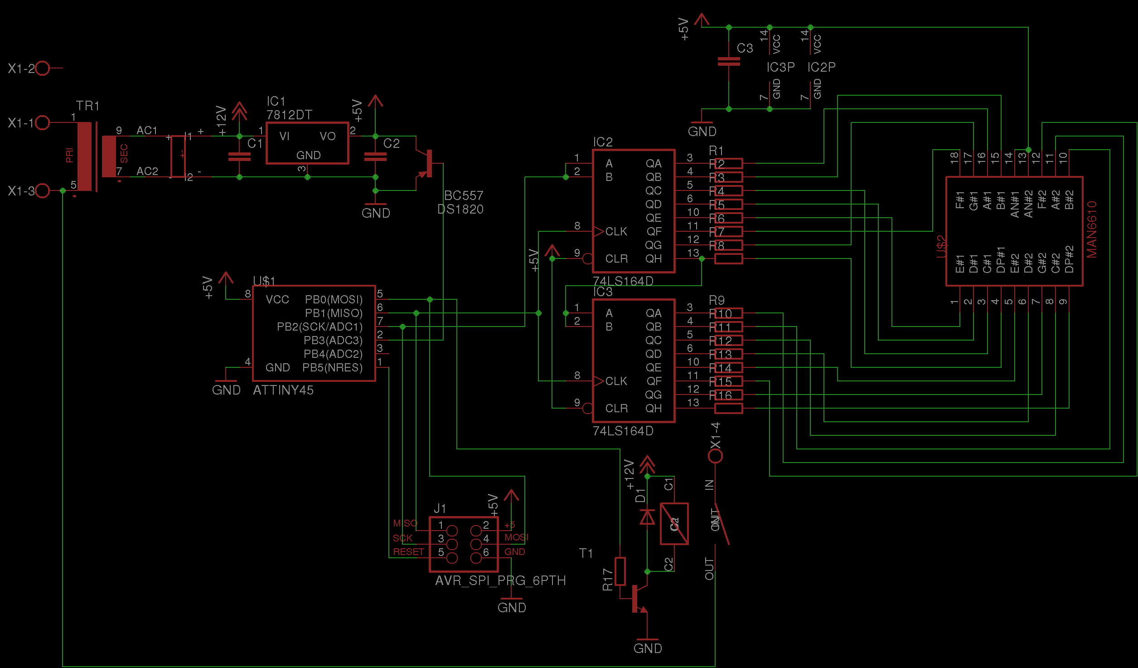Click the X1-4 connector pad
This screenshot has height=668, width=1138.
[x=715, y=456]
